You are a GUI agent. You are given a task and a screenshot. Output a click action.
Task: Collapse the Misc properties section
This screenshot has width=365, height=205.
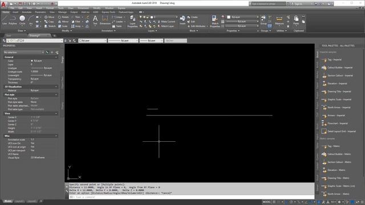[56, 136]
